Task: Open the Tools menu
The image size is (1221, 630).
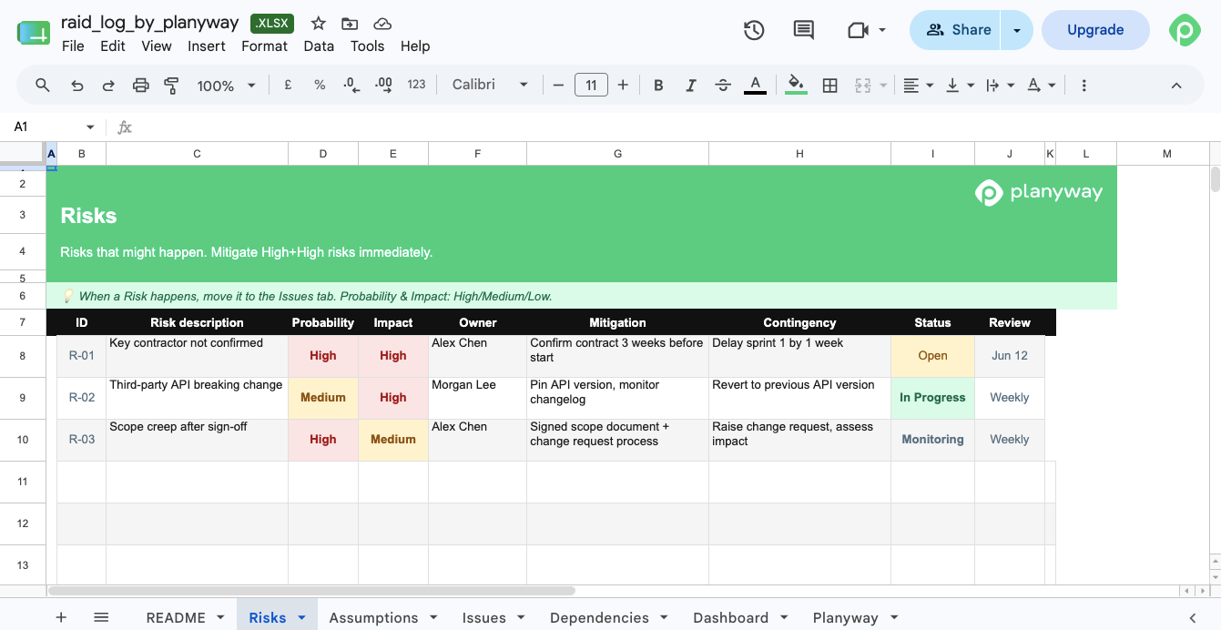Action: click(368, 46)
